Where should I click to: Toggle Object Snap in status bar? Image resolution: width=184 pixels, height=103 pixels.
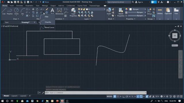pos(141,96)
